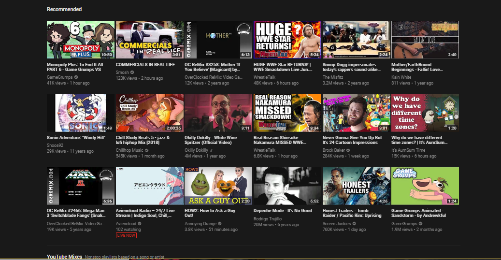
Task: Click verified badge next to Brock Baker
Action: click(x=348, y=150)
